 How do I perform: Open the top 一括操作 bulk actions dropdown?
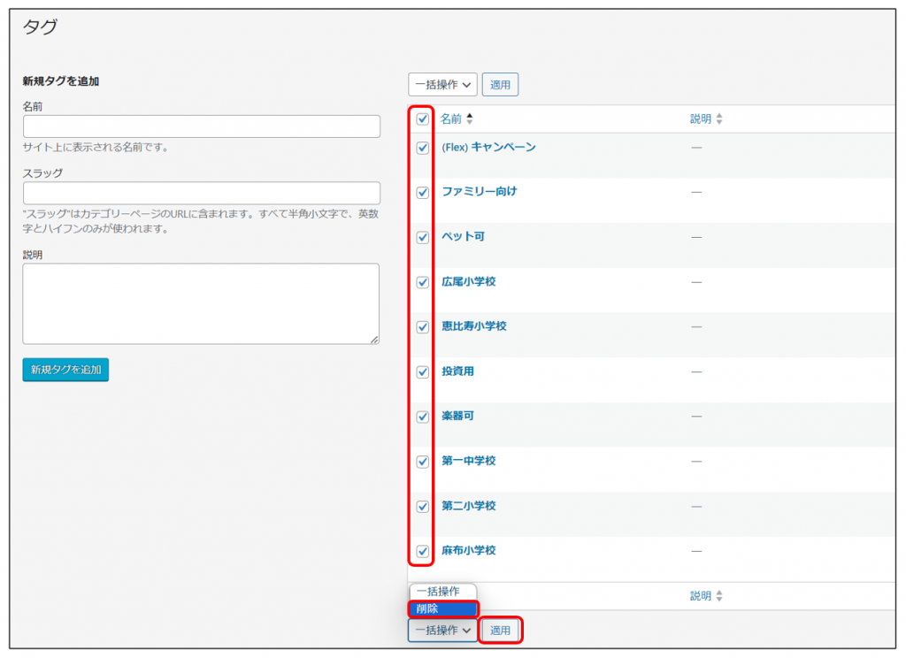click(442, 85)
